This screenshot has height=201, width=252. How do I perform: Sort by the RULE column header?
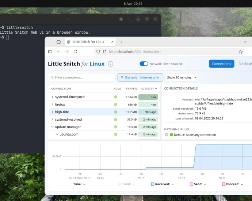(117, 88)
